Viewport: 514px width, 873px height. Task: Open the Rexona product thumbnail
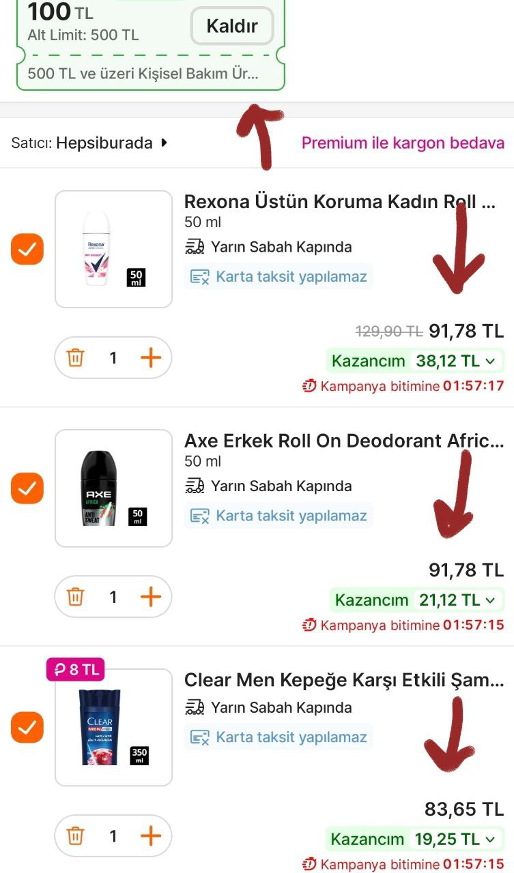point(113,249)
